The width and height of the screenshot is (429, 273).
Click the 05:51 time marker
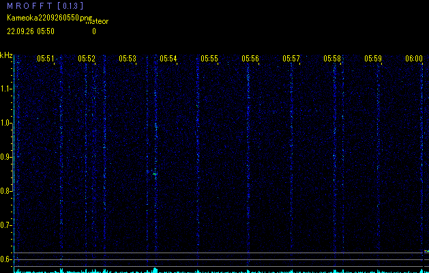pos(46,58)
